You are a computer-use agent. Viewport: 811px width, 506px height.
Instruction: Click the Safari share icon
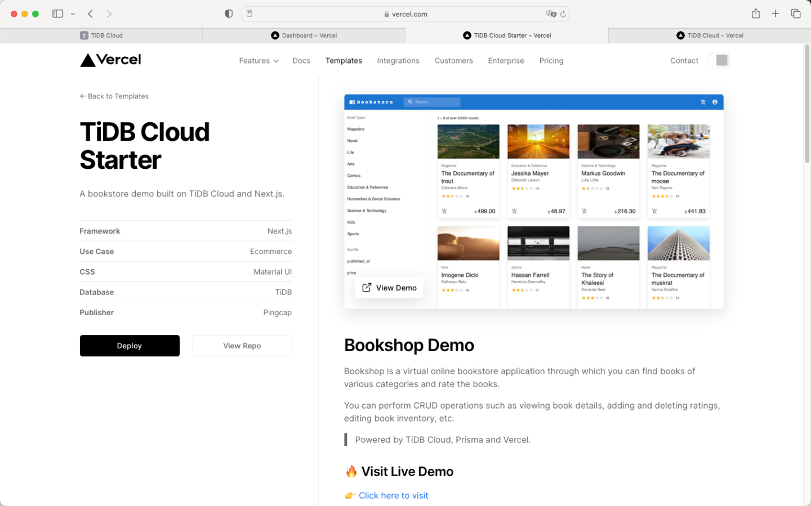click(756, 13)
